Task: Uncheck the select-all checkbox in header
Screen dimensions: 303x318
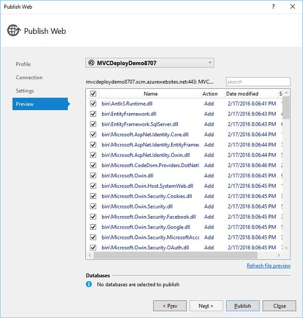Action: point(92,94)
